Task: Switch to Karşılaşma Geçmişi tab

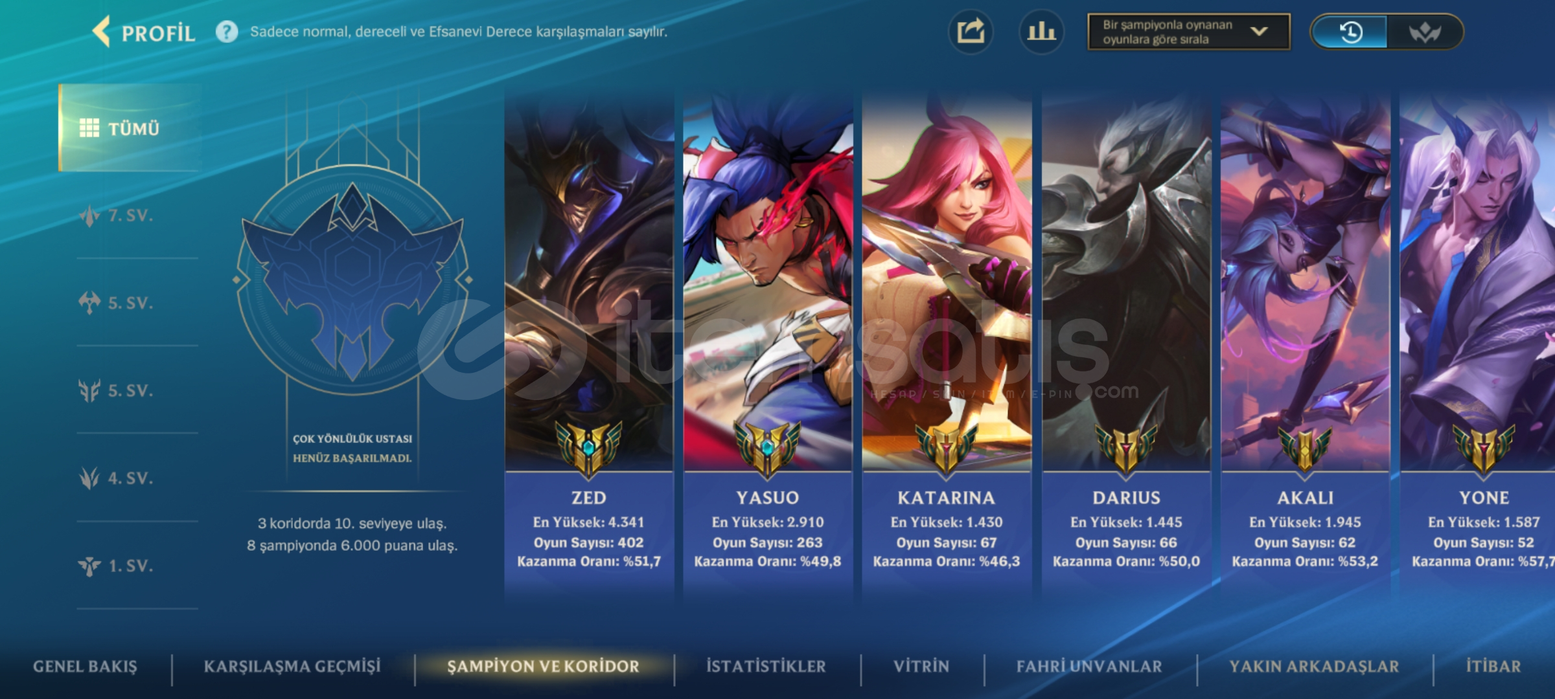Action: (292, 667)
